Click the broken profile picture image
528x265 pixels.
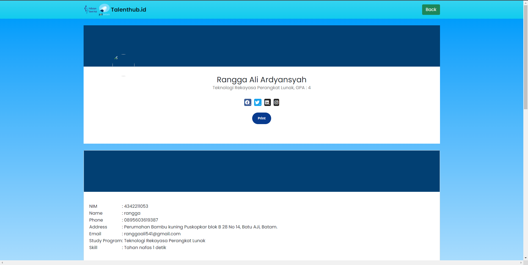123,65
